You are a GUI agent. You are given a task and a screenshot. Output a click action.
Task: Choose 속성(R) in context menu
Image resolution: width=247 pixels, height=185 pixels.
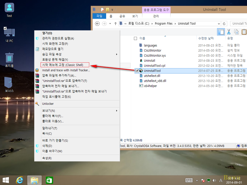tap(77, 158)
